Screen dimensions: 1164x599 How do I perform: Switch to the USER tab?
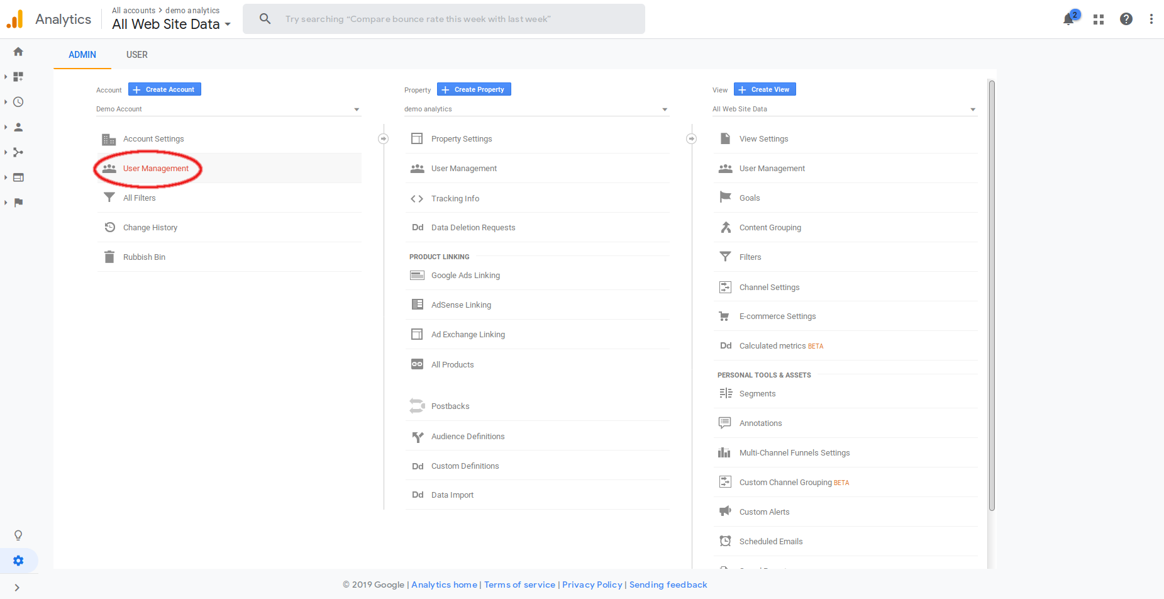136,55
